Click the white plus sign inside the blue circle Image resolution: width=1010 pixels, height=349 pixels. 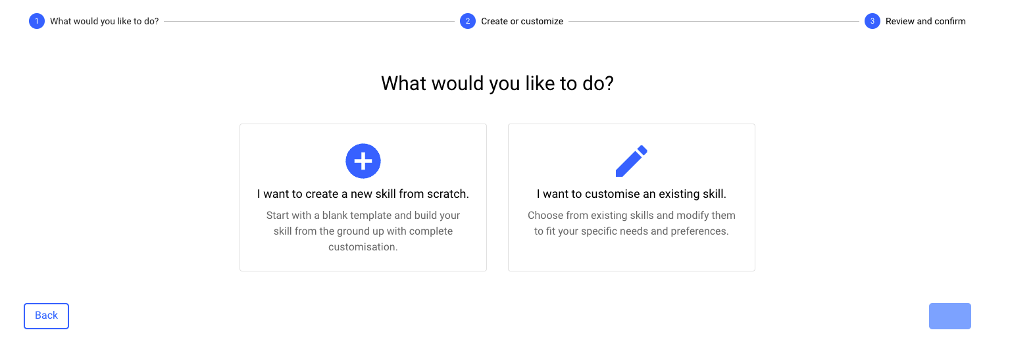(363, 161)
